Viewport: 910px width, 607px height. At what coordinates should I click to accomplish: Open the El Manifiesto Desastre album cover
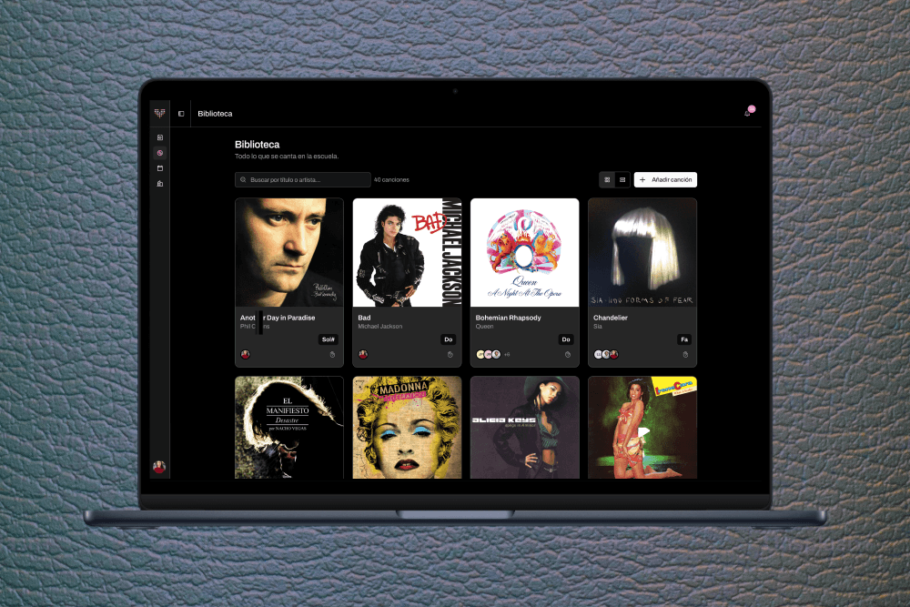point(289,428)
